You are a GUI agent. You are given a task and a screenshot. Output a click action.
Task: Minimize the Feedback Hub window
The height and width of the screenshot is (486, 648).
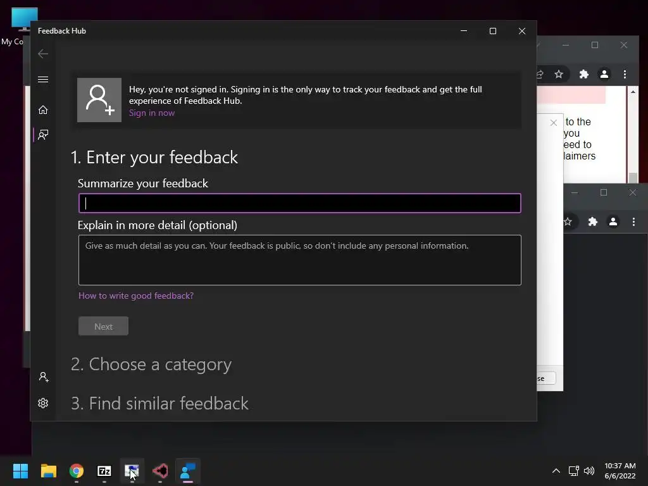coord(464,31)
